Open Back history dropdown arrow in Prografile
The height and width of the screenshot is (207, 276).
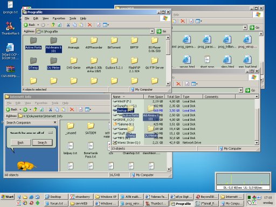38,25
